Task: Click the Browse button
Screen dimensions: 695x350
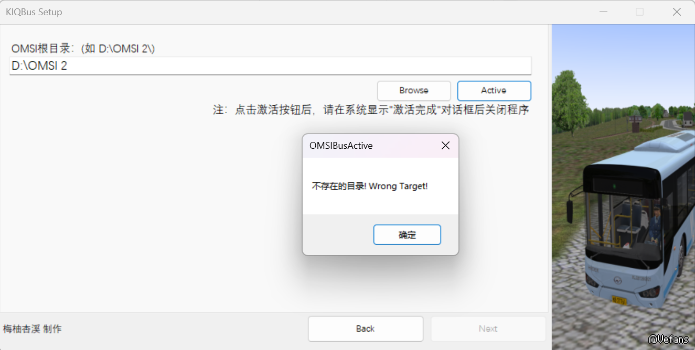Action: click(414, 91)
